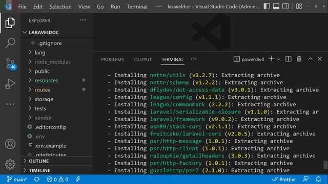Expand the tests folder
This screenshot has width=328, height=184.
[x=56, y=108]
